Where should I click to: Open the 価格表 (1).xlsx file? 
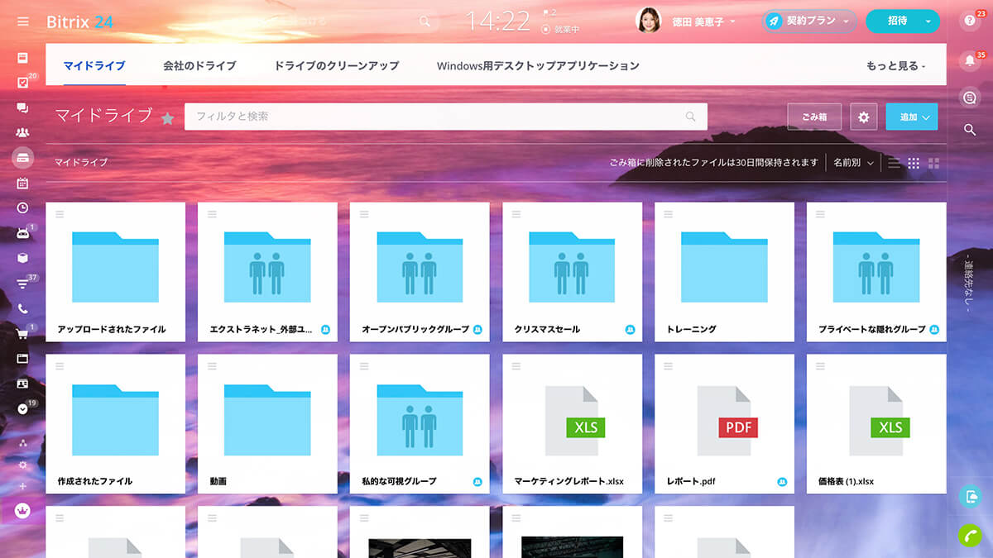876,424
